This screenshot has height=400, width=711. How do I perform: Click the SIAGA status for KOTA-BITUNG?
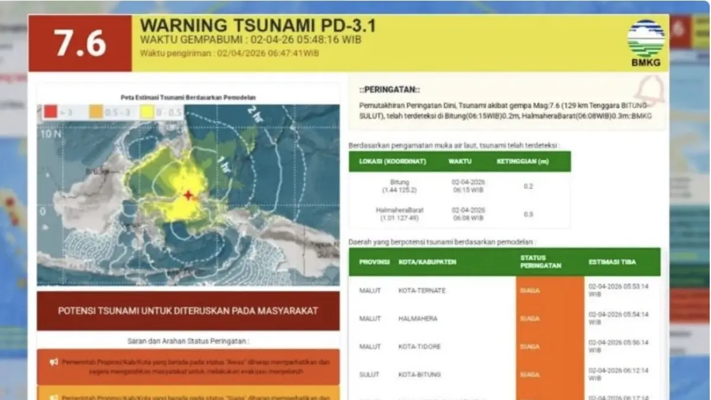coord(530,374)
